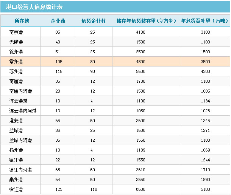Viewport: 231px width, 195px height.
Task: Select the 苏州港 row name
Action: tap(16, 71)
